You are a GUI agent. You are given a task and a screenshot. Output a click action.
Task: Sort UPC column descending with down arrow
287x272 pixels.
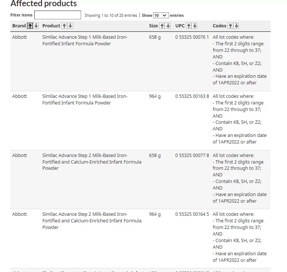tap(195, 26)
